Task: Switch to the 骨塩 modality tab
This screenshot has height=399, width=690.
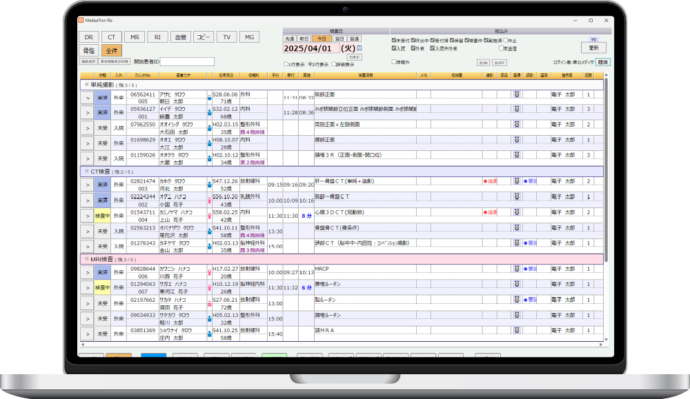Action: pos(89,50)
